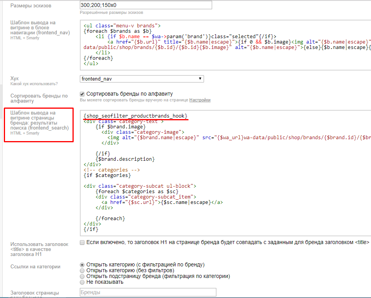Image resolution: width=371 pixels, height=298 pixels.
Task: Choose 'Открыть подстраницу бренда' radio option
Action: tap(82, 276)
